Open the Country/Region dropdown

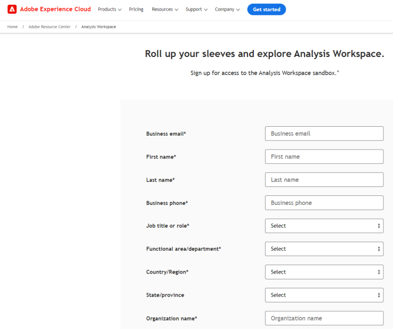pos(324,272)
